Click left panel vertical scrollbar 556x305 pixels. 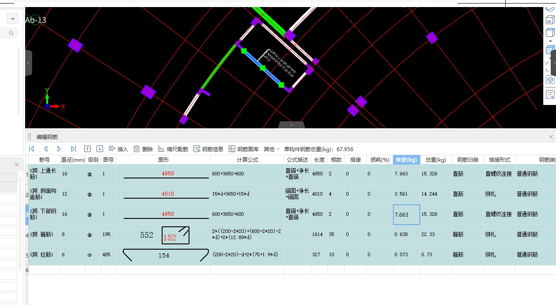[x=19, y=82]
